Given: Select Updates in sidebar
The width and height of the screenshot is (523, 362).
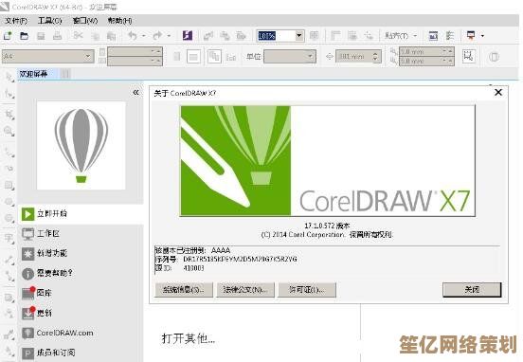Looking at the screenshot, I should [x=80, y=313].
